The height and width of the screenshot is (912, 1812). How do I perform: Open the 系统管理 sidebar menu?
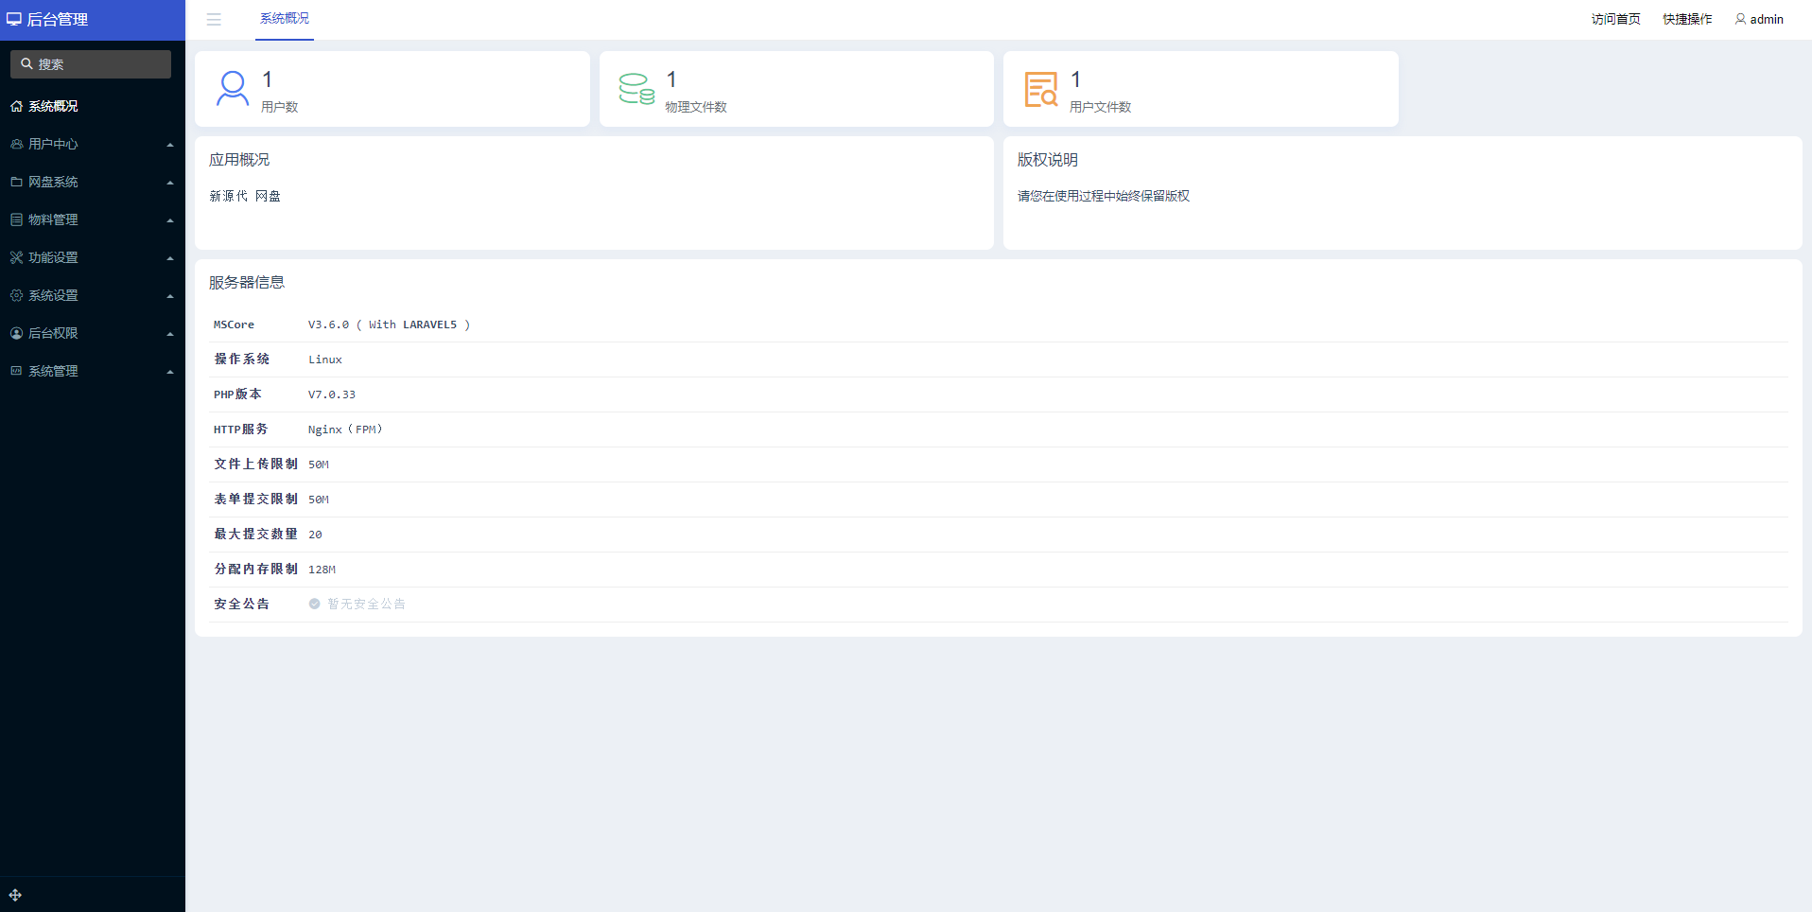[93, 371]
